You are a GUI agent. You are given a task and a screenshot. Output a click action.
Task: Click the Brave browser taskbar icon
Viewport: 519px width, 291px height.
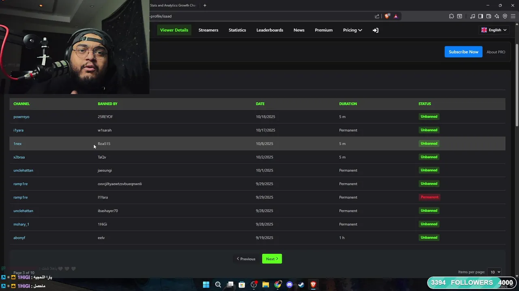(x=313, y=285)
